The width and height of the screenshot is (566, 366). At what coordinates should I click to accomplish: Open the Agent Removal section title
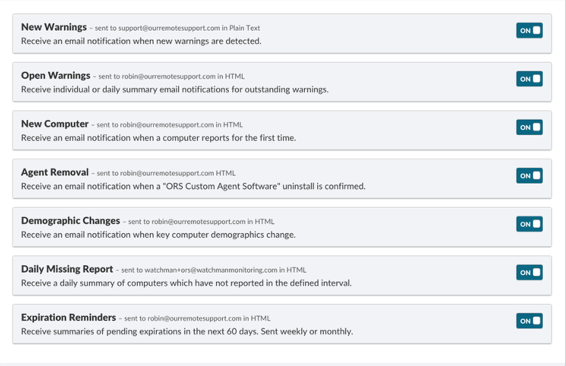[x=54, y=172]
